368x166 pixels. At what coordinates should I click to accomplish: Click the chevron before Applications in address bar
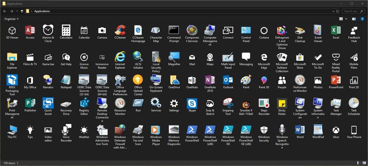click(x=31, y=11)
